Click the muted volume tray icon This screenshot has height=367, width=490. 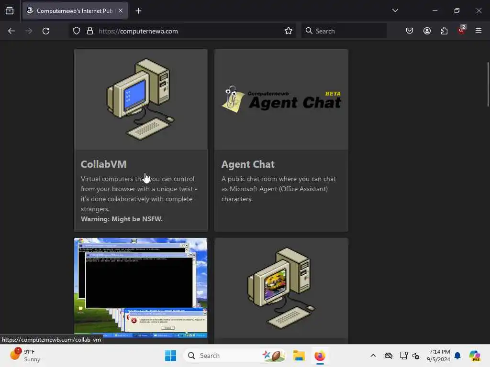[x=416, y=356]
